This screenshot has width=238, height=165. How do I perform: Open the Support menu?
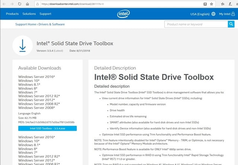click(x=45, y=14)
